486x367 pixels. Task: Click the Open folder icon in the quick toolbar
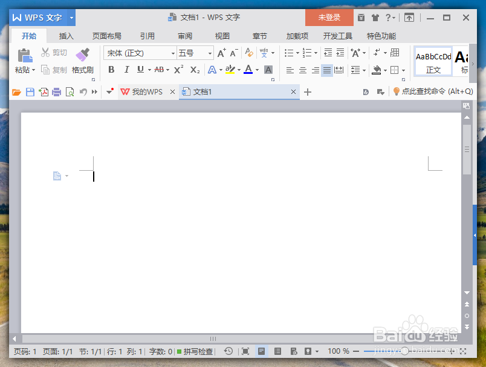pyautogui.click(x=16, y=92)
